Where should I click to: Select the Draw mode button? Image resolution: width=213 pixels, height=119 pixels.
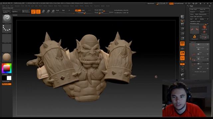pyautogui.click(x=38, y=12)
